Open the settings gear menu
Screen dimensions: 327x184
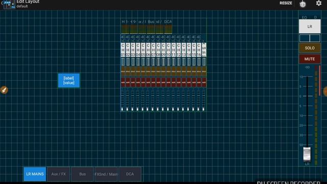pos(318,4)
